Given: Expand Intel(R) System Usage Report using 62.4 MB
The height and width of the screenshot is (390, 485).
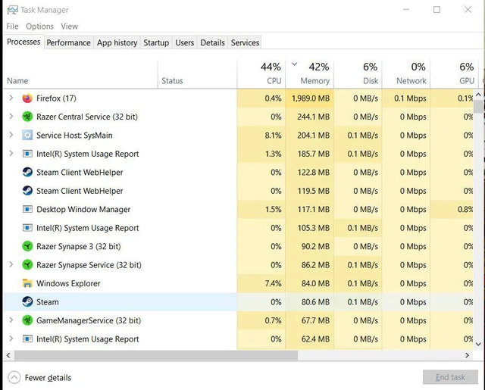Looking at the screenshot, I should click(x=11, y=339).
